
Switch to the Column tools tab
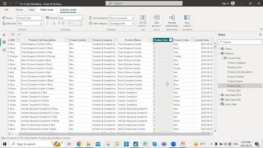(x=68, y=10)
